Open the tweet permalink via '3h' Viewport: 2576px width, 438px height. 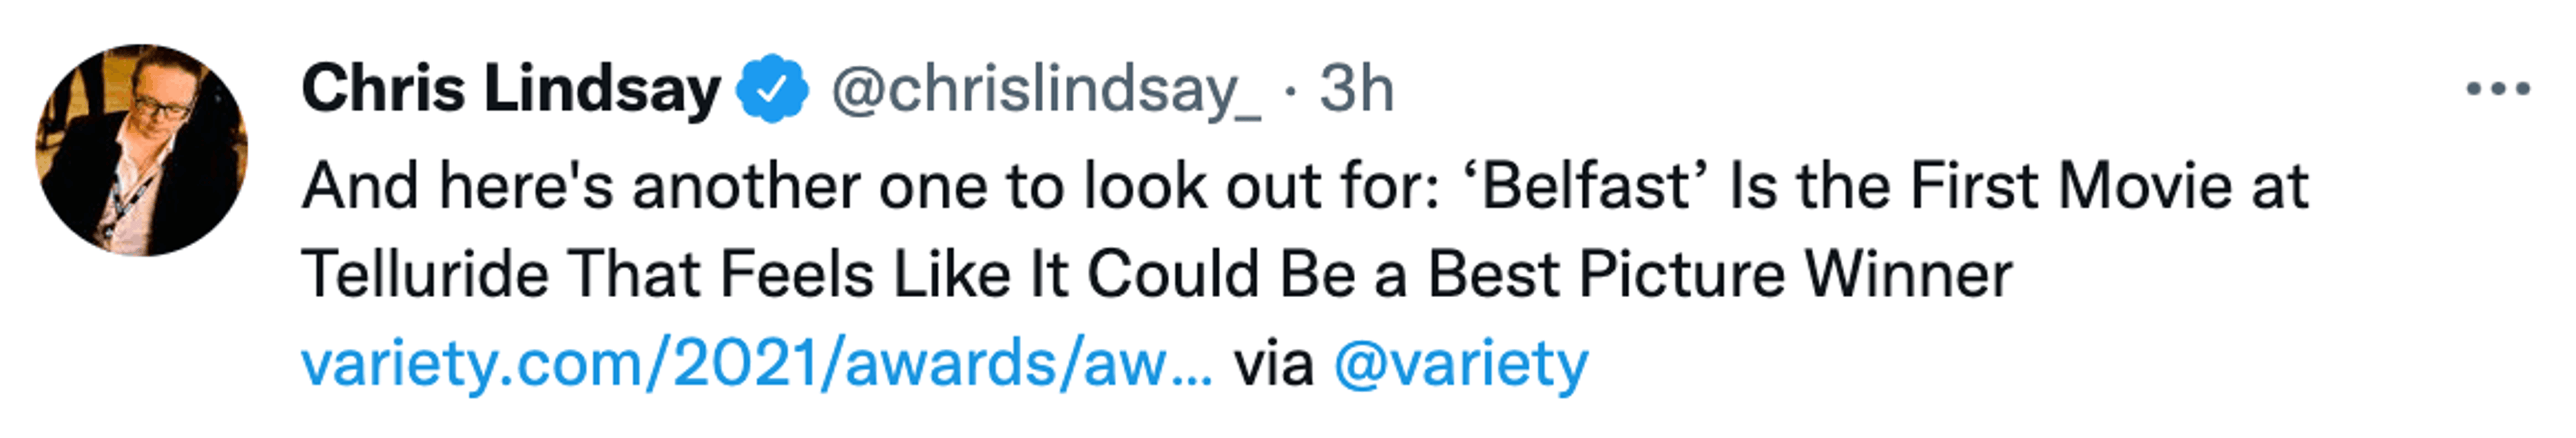(x=1356, y=90)
